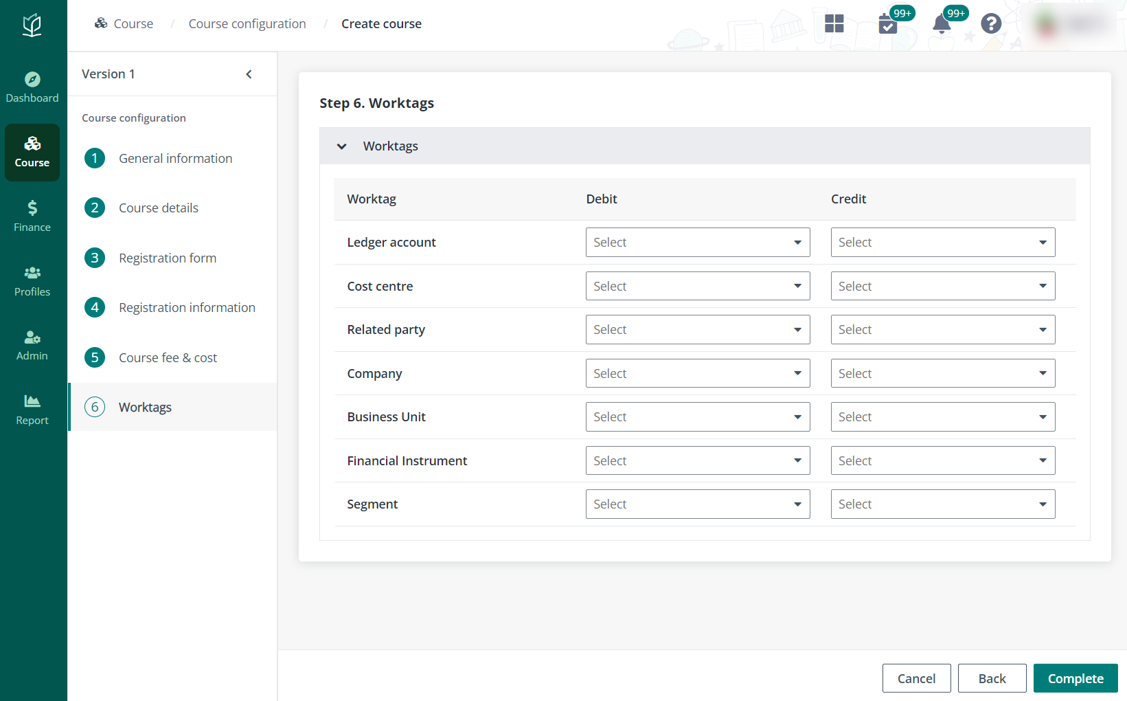The height and width of the screenshot is (701, 1127).
Task: Click the Ledger account row label
Action: pyautogui.click(x=391, y=243)
